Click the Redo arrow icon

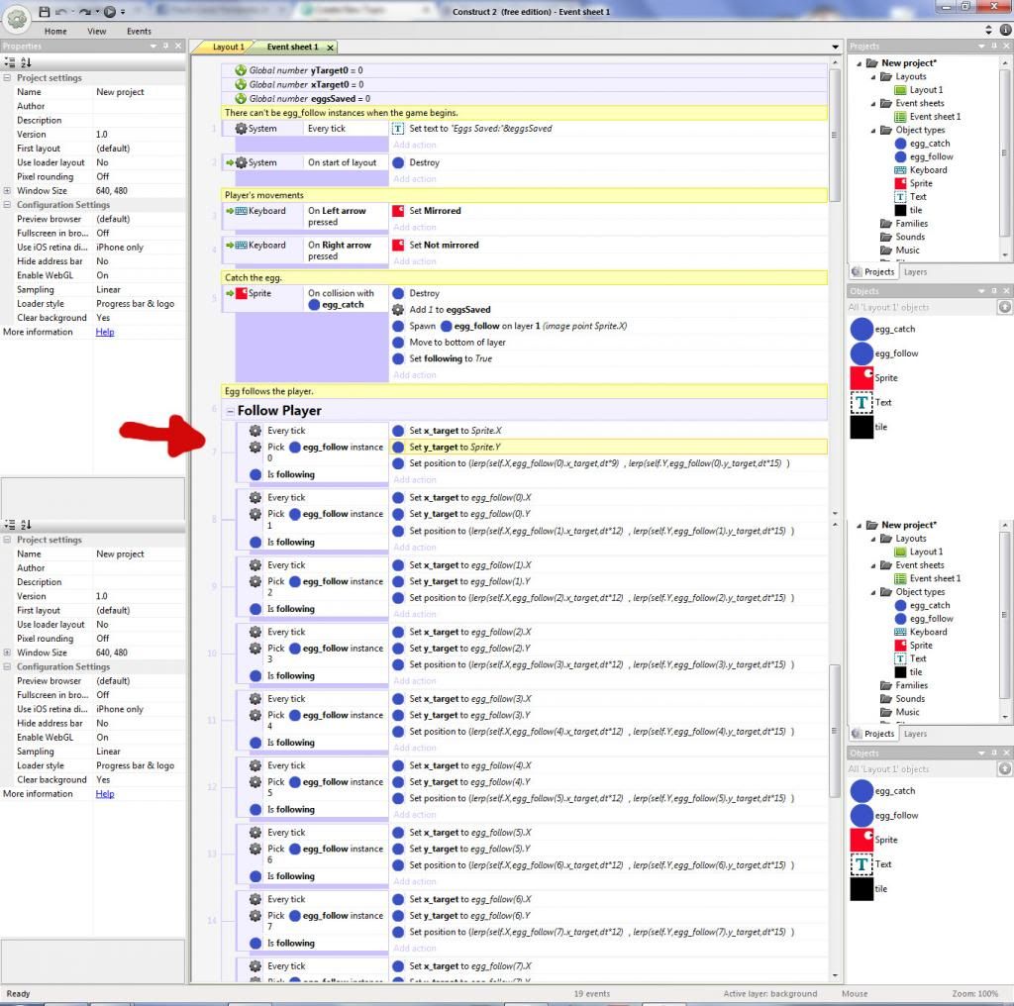85,12
